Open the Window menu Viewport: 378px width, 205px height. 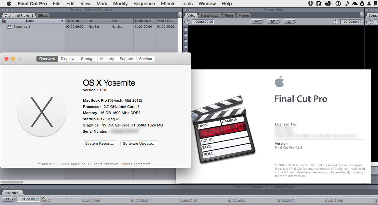pyautogui.click(x=207, y=4)
